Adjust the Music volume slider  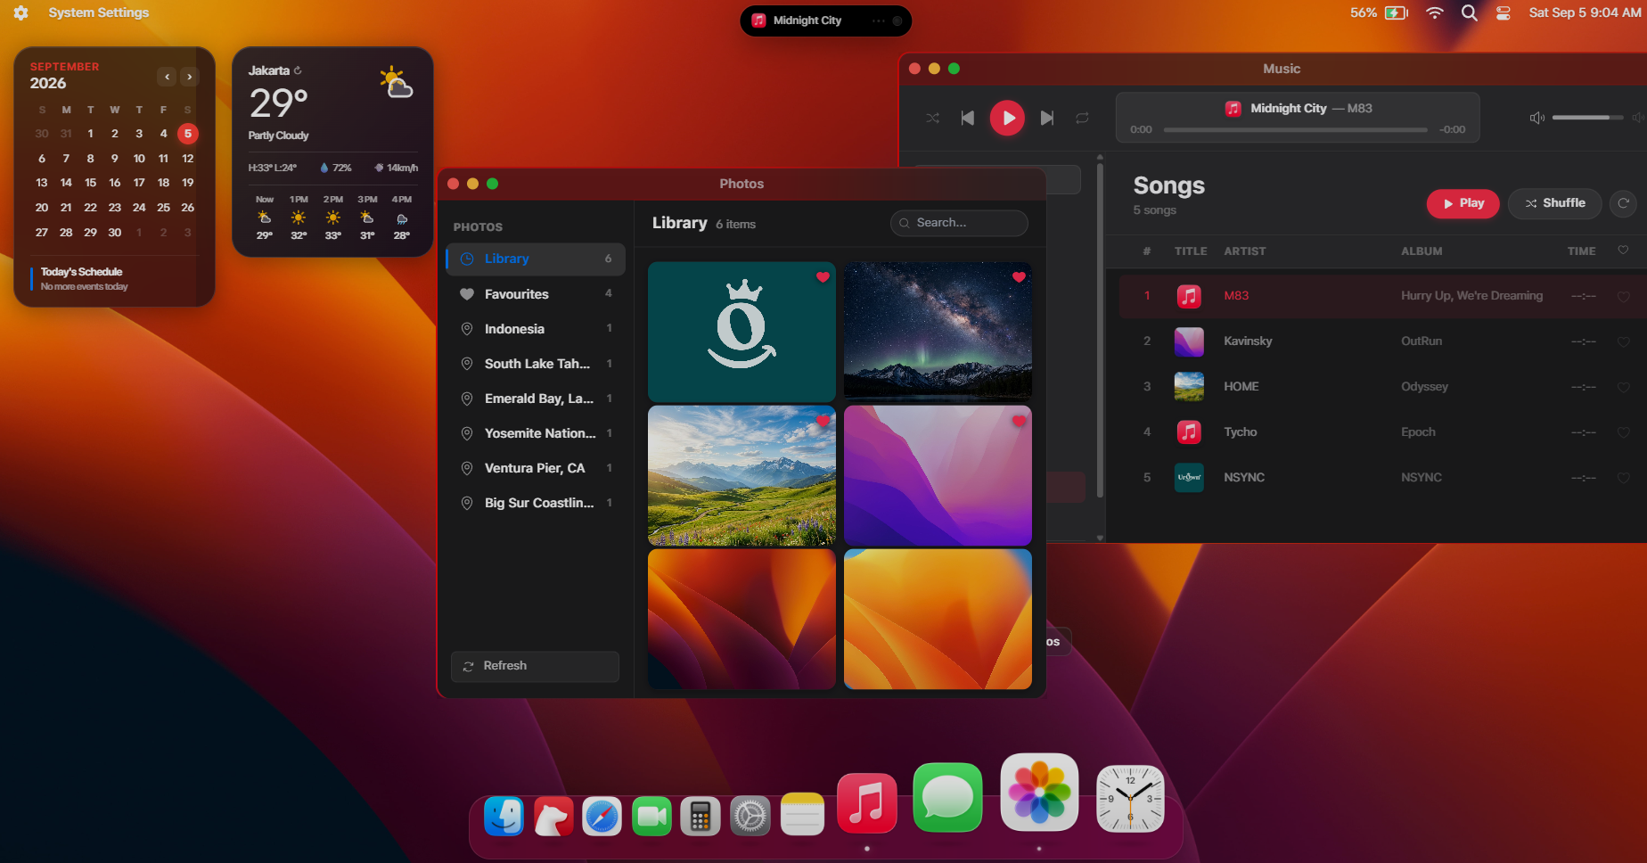pos(1587,118)
